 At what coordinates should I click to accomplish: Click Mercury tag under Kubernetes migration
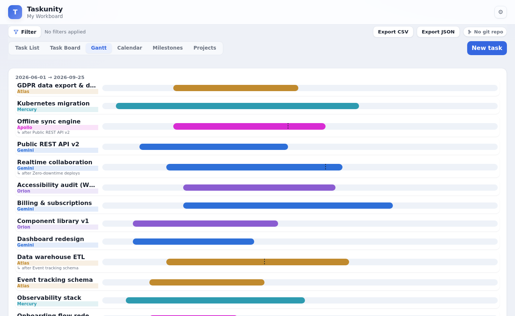coord(57,109)
